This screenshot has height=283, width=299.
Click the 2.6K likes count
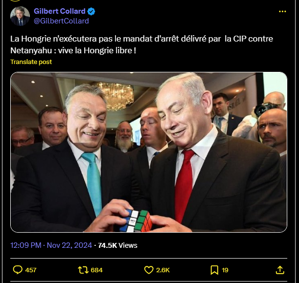click(x=163, y=270)
